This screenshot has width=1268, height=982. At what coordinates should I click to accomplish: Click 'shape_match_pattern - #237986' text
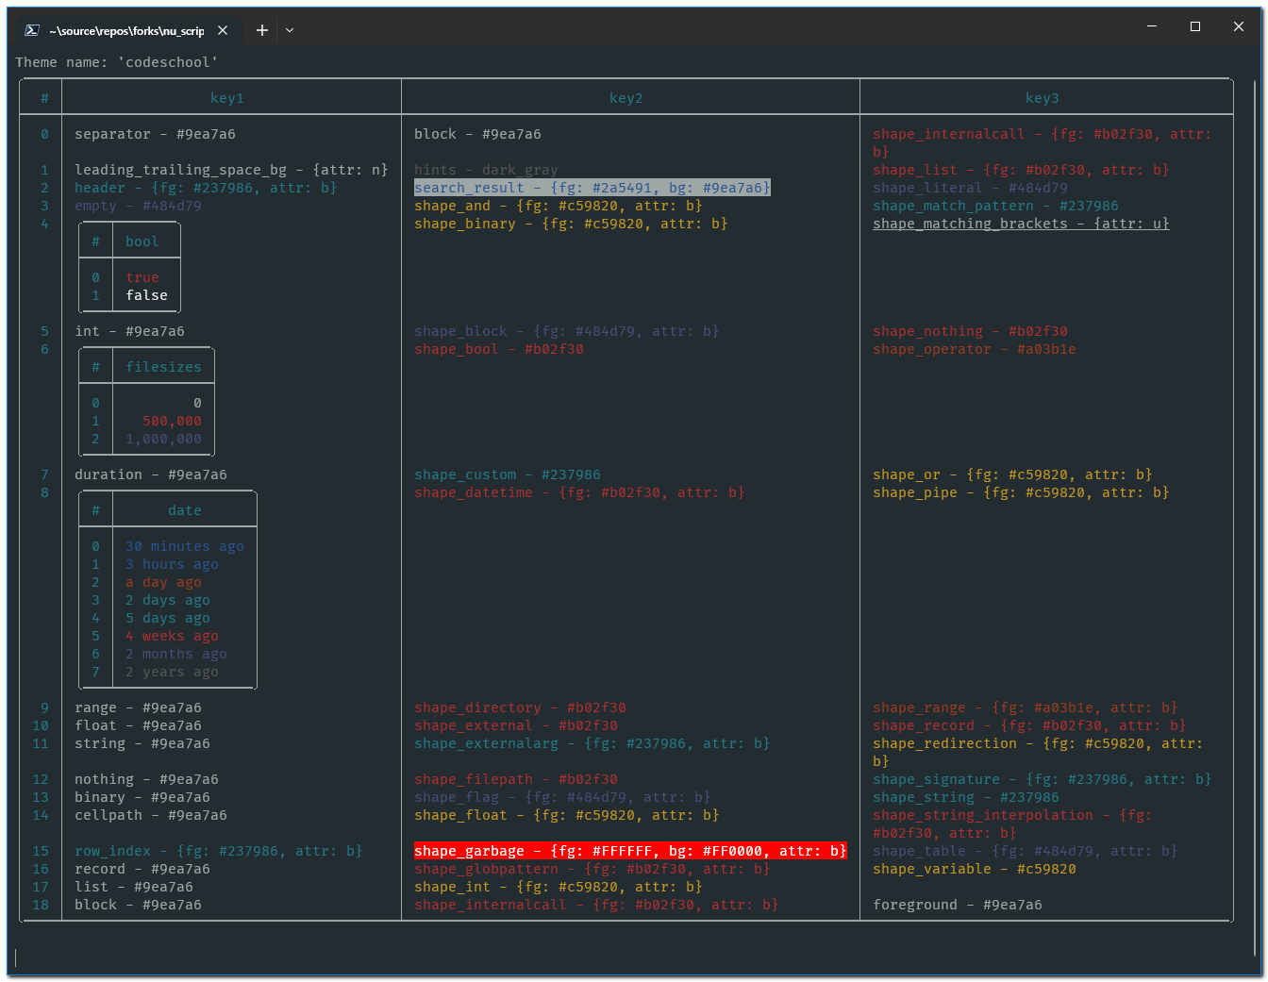coord(996,206)
